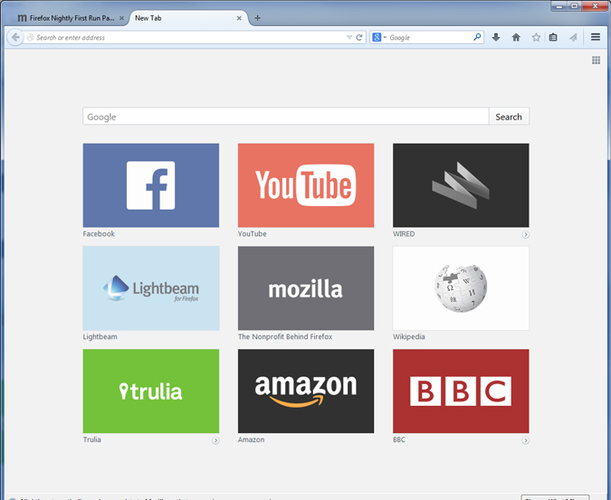
Task: Open a new tab with plus button
Action: [258, 18]
